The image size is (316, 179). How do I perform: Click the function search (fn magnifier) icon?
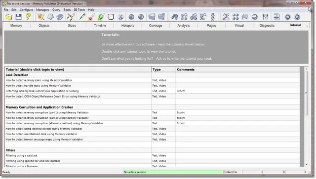[x=203, y=17]
